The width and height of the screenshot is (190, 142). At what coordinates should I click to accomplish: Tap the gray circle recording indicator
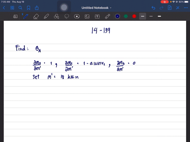pyautogui.click(x=64, y=7)
